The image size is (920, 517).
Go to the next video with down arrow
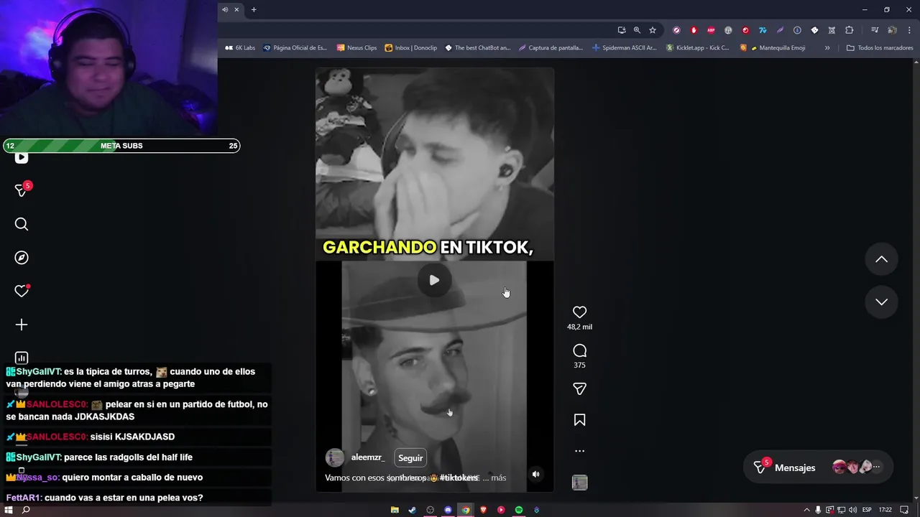(881, 302)
